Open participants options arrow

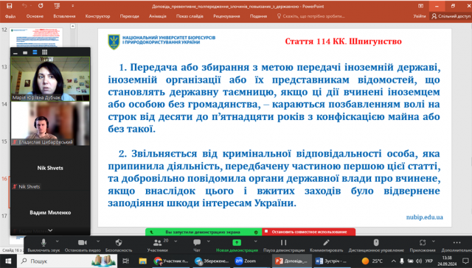point(176,241)
